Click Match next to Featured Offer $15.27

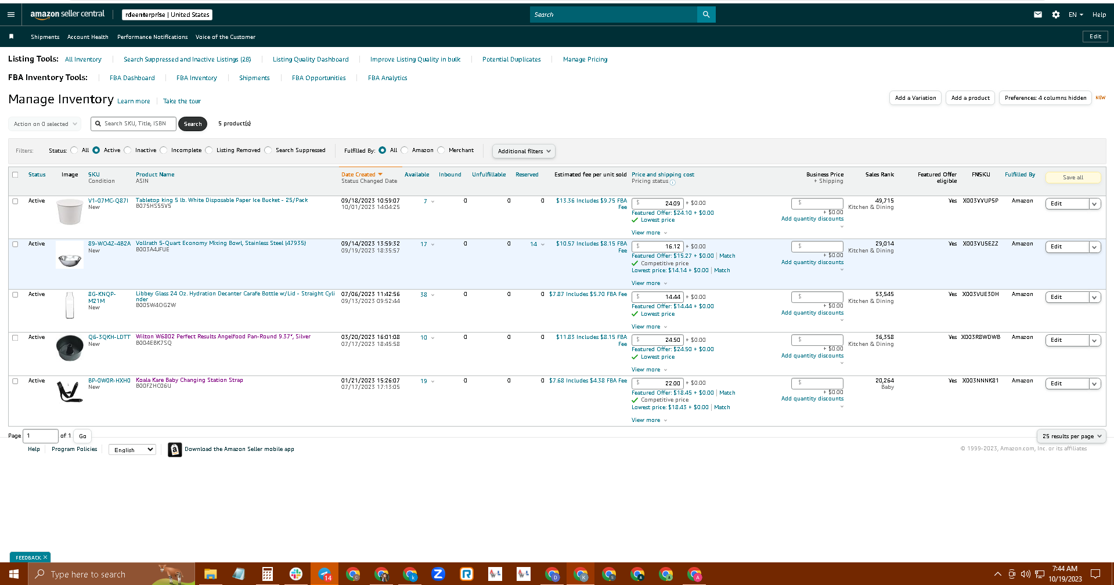point(727,256)
